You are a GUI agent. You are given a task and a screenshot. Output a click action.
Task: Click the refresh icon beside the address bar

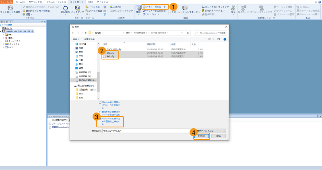189,33
